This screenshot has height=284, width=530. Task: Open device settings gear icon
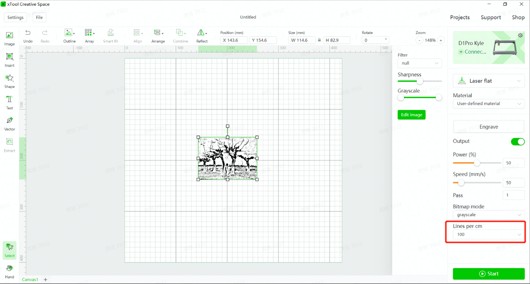tap(520, 35)
